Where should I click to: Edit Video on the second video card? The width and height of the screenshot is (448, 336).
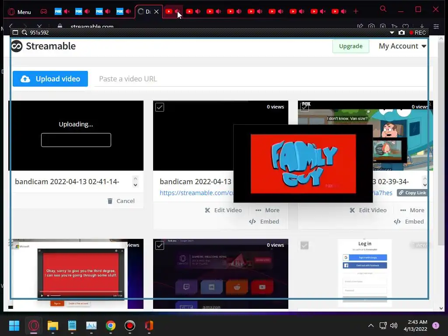tap(224, 210)
